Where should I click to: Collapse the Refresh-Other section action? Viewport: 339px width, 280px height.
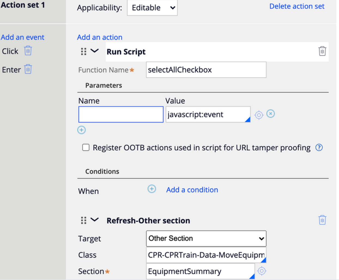95,220
